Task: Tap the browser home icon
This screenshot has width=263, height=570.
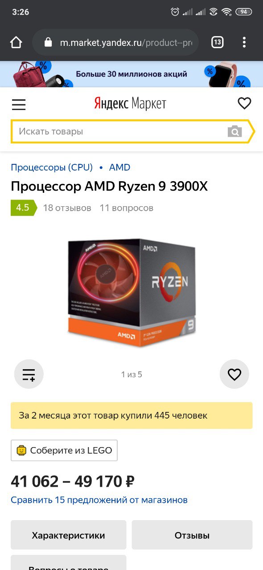Action: click(x=16, y=42)
